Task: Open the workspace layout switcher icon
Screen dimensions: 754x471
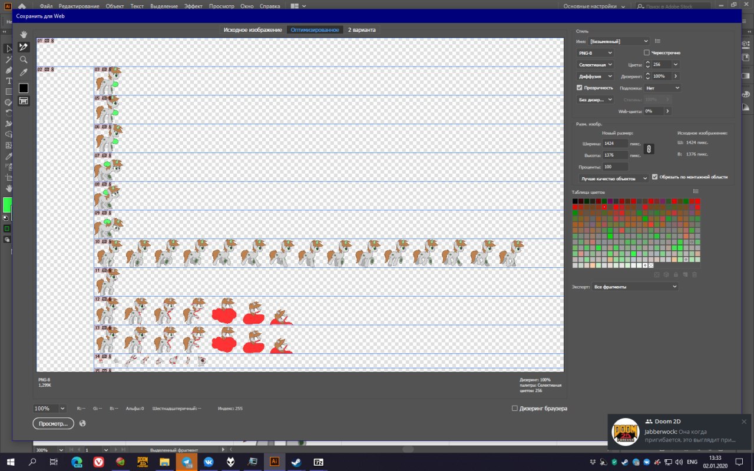Action: pyautogui.click(x=298, y=6)
